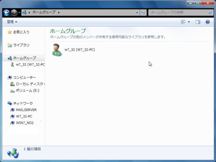Viewport: 216px width, 162px height.
Task: Click the Homegroup icon in navigation pane
Action: pos(10,58)
